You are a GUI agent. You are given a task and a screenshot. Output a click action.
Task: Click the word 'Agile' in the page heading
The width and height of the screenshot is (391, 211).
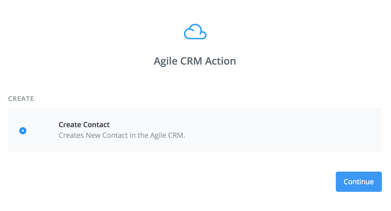coord(166,61)
